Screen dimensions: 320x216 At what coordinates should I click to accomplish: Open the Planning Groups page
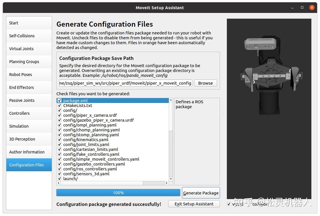tap(29, 62)
